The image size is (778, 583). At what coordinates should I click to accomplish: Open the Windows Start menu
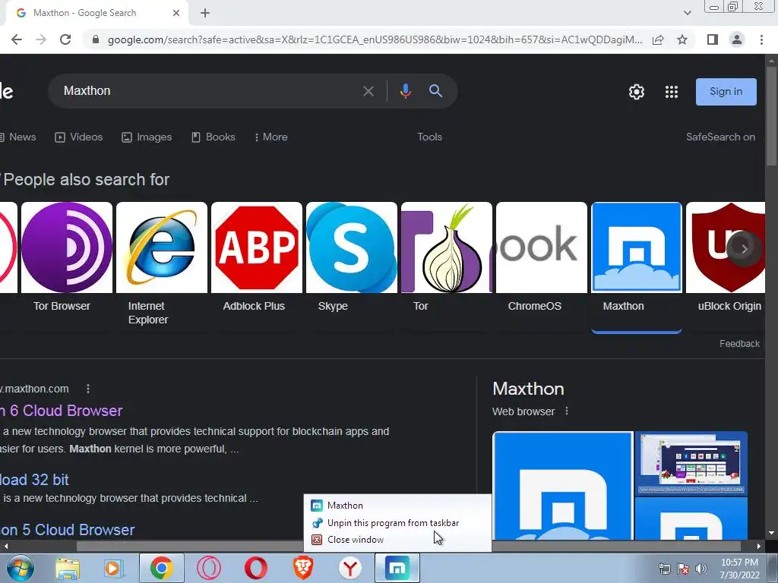21,568
